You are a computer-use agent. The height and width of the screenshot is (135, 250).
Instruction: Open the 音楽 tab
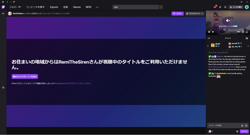(x=66, y=7)
